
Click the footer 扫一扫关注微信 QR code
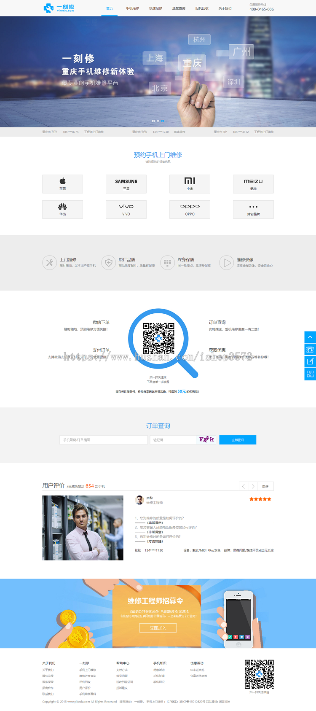pos(259,674)
